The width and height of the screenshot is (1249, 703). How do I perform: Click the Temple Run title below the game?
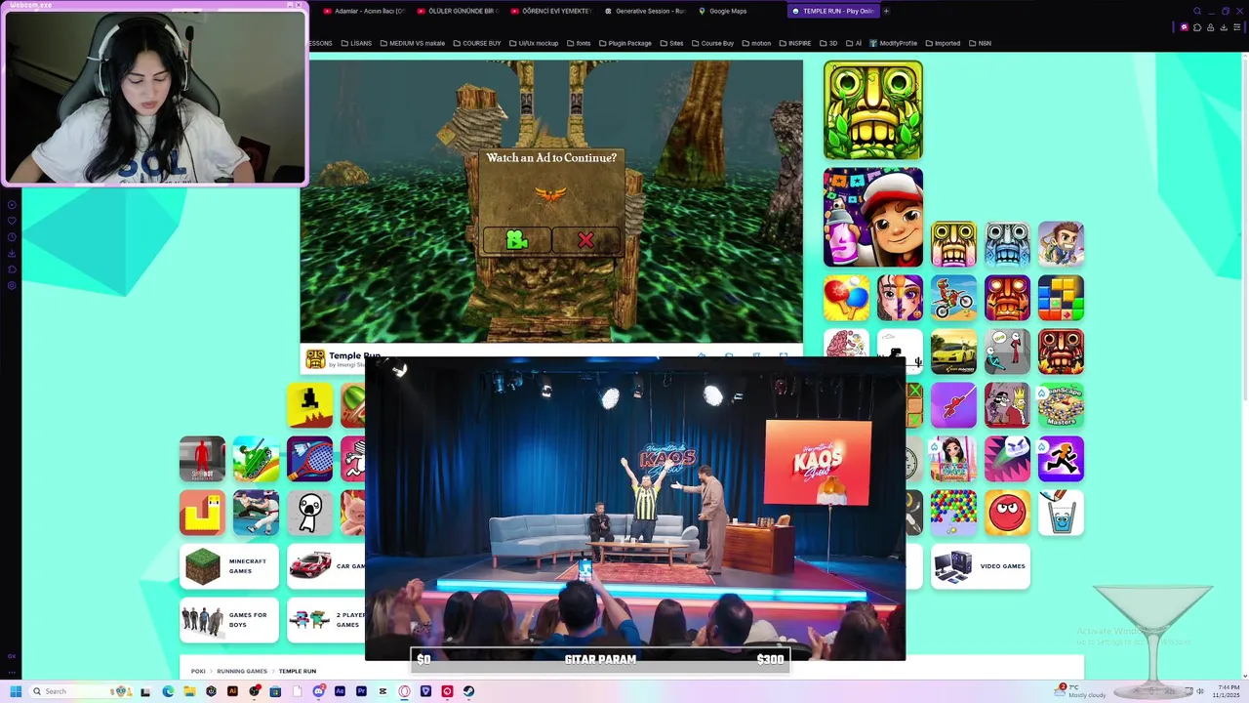pos(354,355)
